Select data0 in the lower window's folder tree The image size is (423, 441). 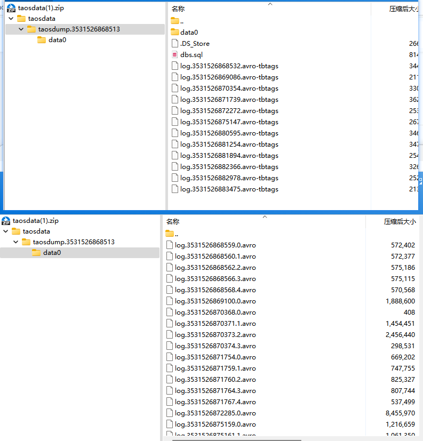(52, 253)
